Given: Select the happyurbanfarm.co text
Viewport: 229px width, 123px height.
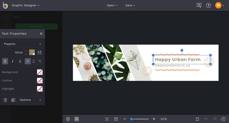Looking at the screenshot, I should (173, 66).
